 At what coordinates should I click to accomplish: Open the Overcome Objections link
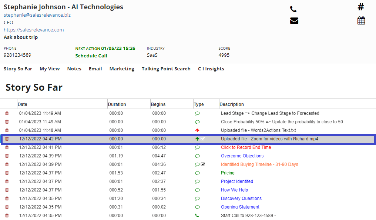(x=242, y=156)
